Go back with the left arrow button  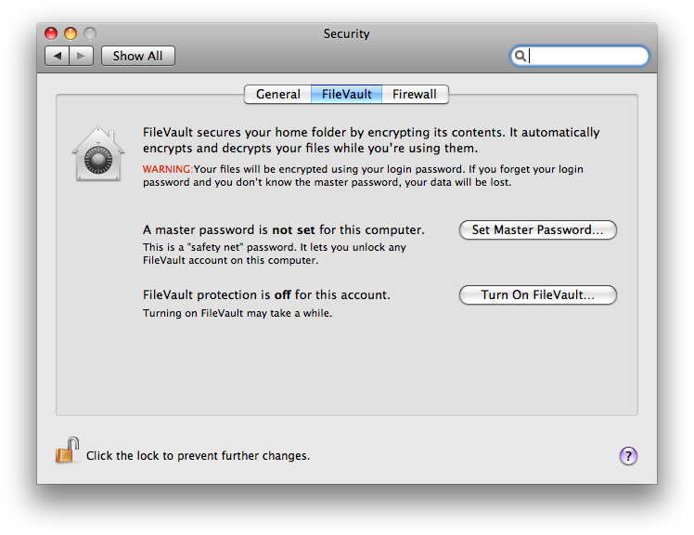point(58,56)
